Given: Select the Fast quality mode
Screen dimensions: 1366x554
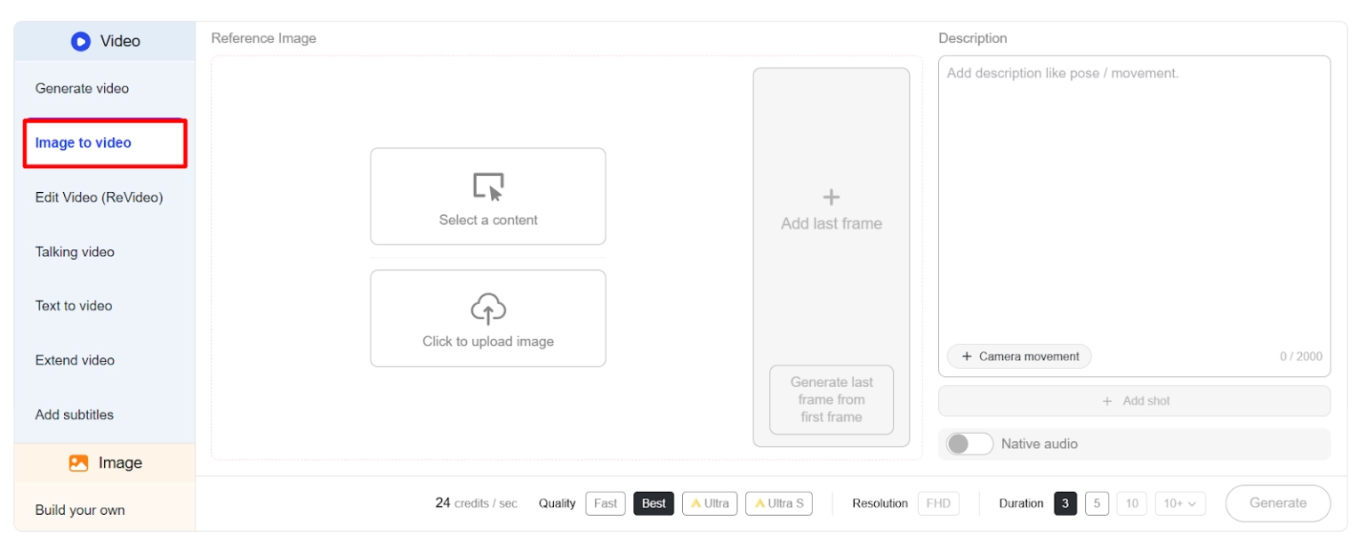Looking at the screenshot, I should 605,502.
